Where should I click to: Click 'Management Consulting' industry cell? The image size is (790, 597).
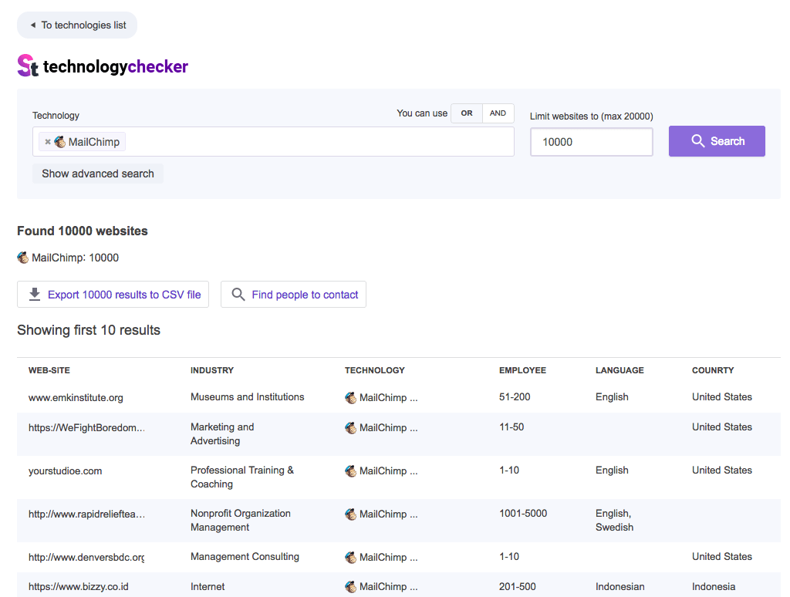coord(245,557)
